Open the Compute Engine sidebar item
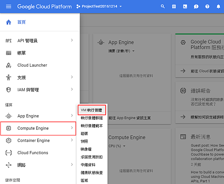 point(33,128)
